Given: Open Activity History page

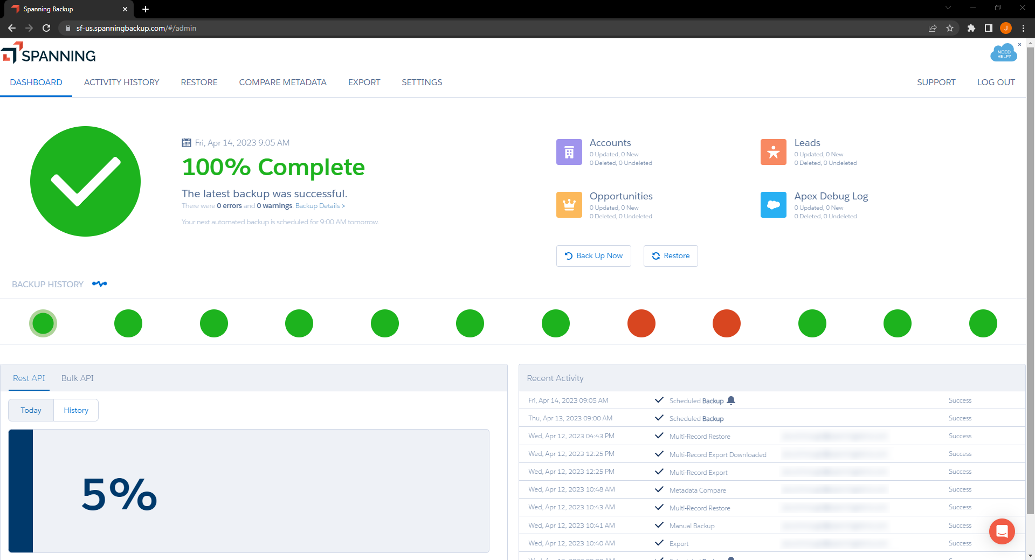Looking at the screenshot, I should pyautogui.click(x=121, y=82).
